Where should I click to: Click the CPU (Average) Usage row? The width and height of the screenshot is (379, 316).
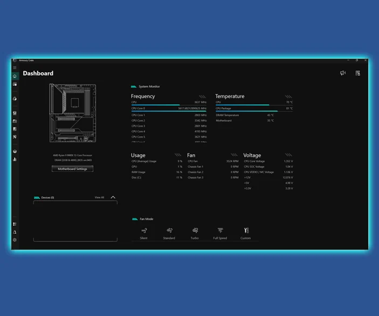click(157, 161)
